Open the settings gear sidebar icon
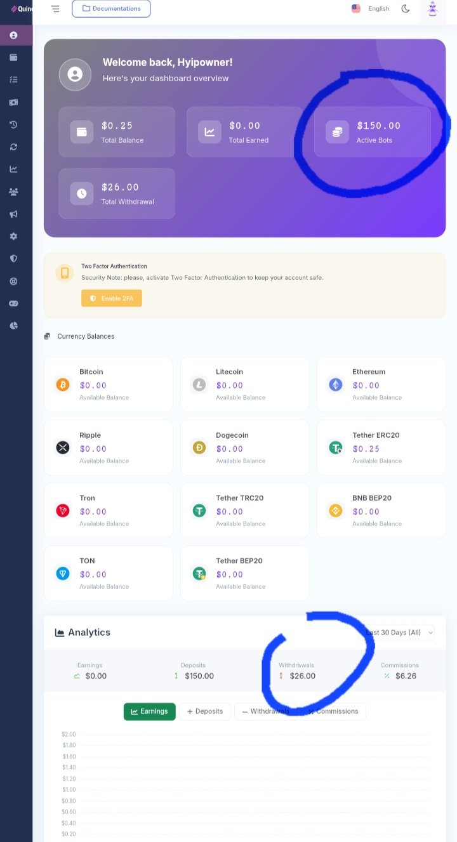Image resolution: width=457 pixels, height=842 pixels. pyautogui.click(x=13, y=236)
